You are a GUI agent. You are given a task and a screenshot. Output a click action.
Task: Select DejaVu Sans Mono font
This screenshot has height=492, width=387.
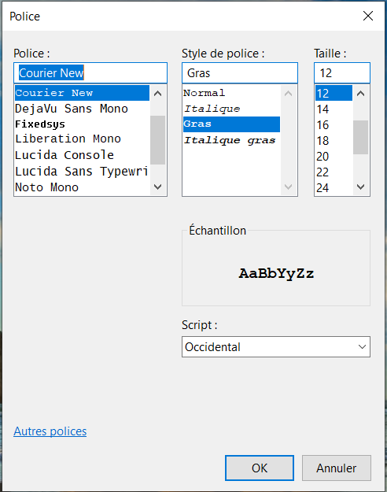(82, 109)
